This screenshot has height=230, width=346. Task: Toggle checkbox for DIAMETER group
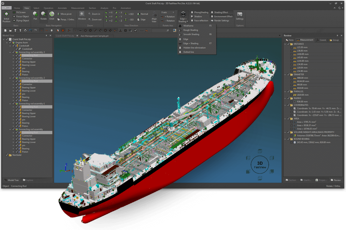[x=288, y=74]
